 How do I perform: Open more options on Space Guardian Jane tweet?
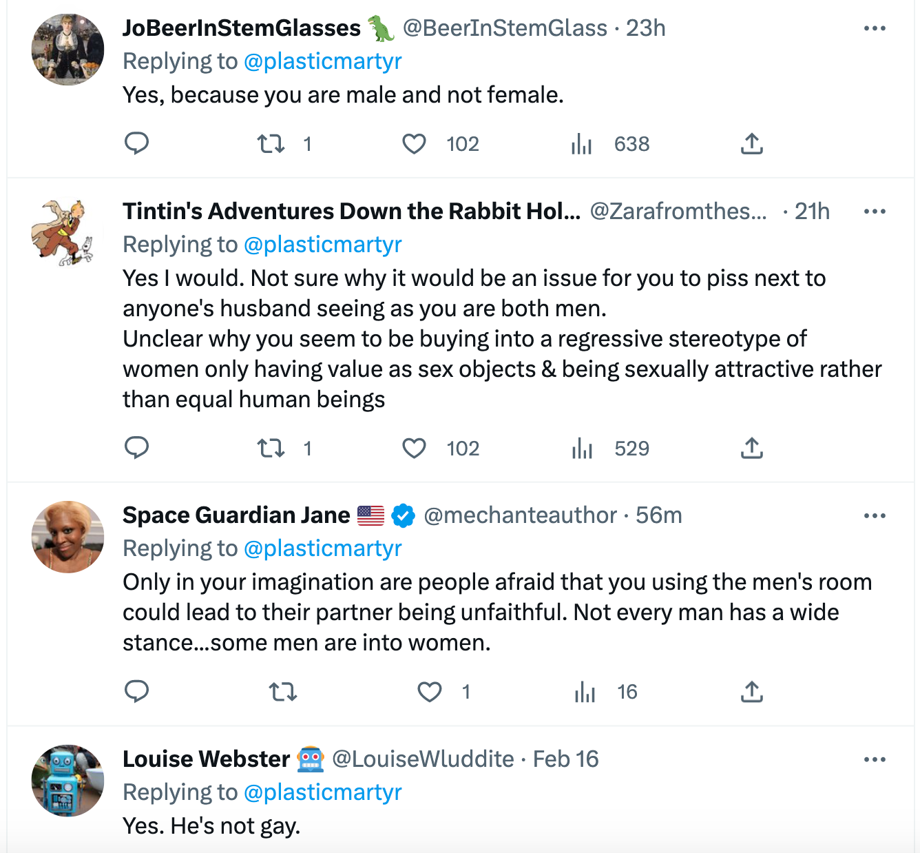875,515
